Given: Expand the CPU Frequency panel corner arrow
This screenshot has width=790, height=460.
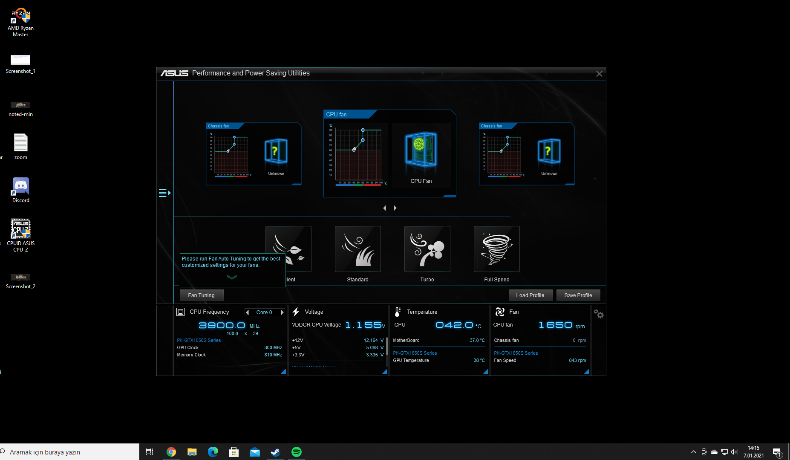Looking at the screenshot, I should [x=283, y=371].
